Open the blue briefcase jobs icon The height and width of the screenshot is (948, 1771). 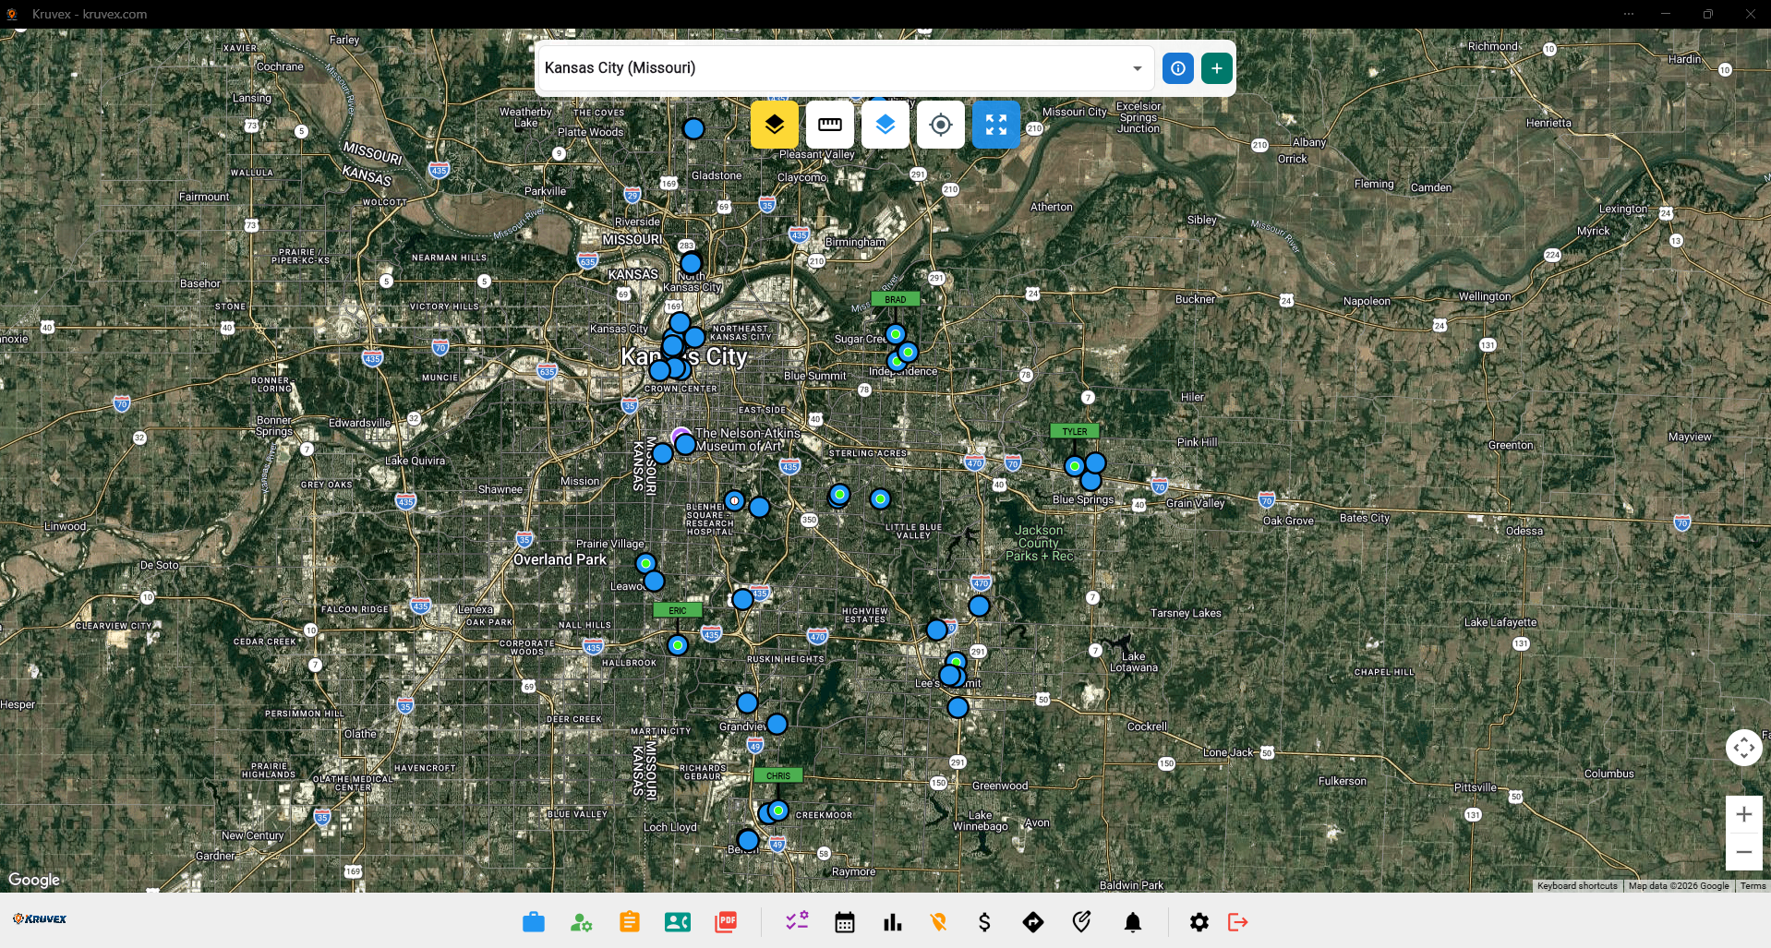click(534, 922)
